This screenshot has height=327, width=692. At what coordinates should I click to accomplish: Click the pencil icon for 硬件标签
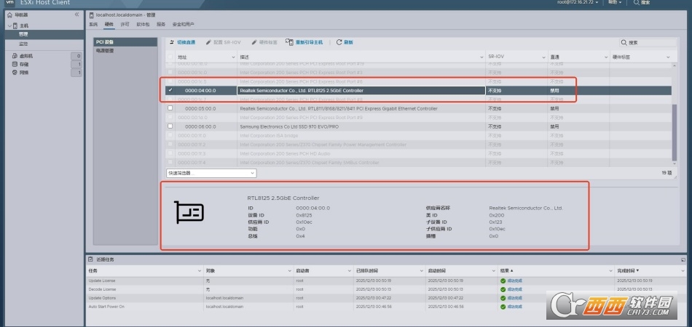tap(254, 42)
